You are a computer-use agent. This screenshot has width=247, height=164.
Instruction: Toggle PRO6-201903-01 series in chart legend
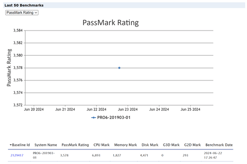(x=111, y=118)
